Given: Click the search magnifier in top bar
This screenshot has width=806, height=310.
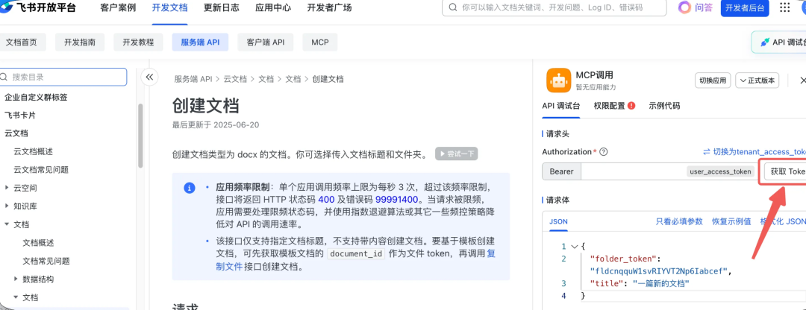Looking at the screenshot, I should click(x=453, y=7).
